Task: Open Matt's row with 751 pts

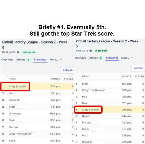Action: [37, 93]
